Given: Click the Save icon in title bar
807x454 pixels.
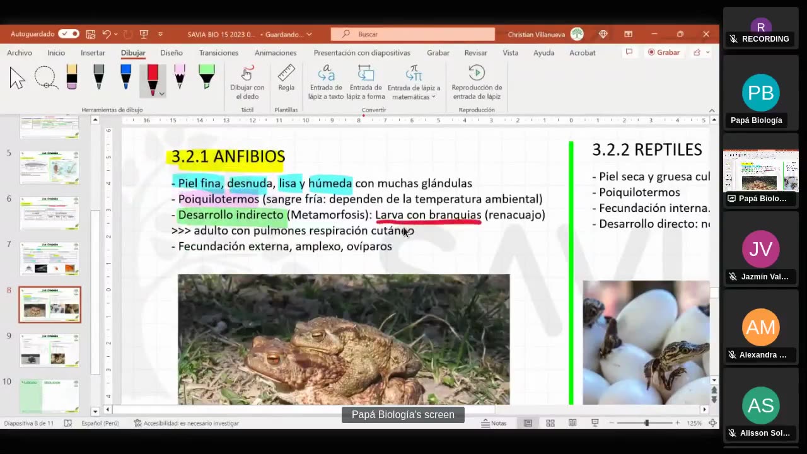Looking at the screenshot, I should [x=91, y=34].
